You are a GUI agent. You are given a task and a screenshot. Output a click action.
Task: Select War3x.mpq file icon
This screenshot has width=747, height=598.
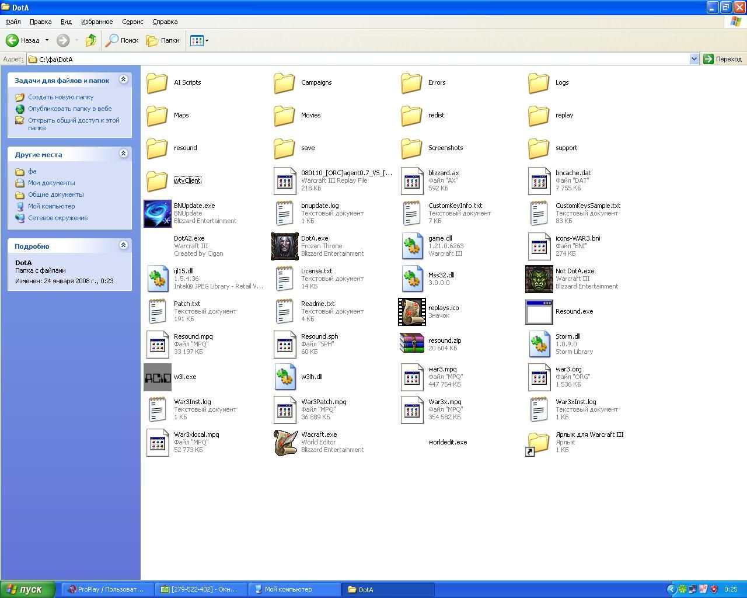tap(412, 409)
